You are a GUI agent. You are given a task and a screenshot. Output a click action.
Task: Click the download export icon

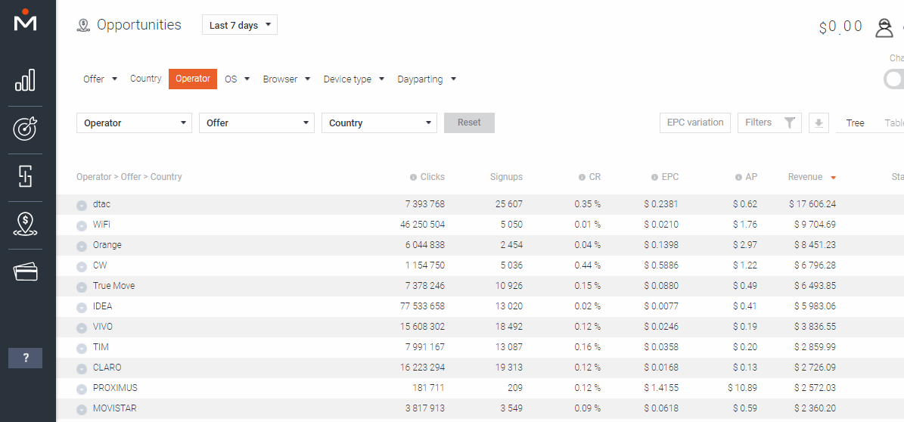pos(819,123)
